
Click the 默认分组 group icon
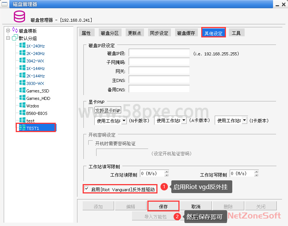pyautogui.click(x=15, y=37)
